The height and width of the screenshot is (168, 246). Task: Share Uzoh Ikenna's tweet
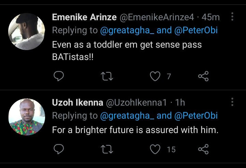203,149
